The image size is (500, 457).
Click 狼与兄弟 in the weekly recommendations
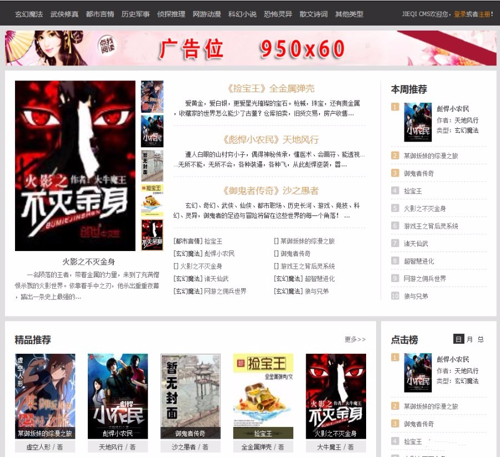(415, 296)
